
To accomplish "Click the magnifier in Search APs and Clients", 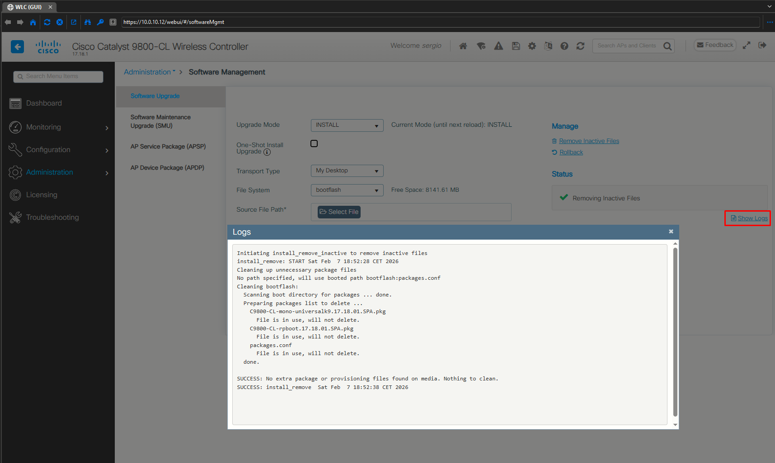I will (x=667, y=46).
